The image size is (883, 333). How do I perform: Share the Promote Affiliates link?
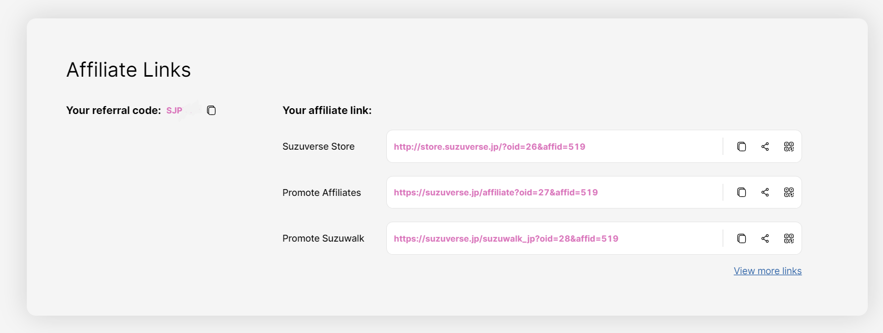coord(765,192)
